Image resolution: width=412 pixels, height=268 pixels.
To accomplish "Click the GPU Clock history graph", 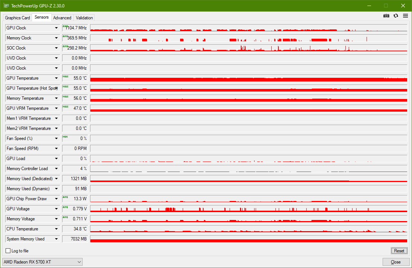I will click(x=249, y=28).
